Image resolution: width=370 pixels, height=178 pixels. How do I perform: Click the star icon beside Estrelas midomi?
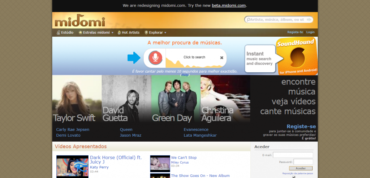click(x=81, y=33)
